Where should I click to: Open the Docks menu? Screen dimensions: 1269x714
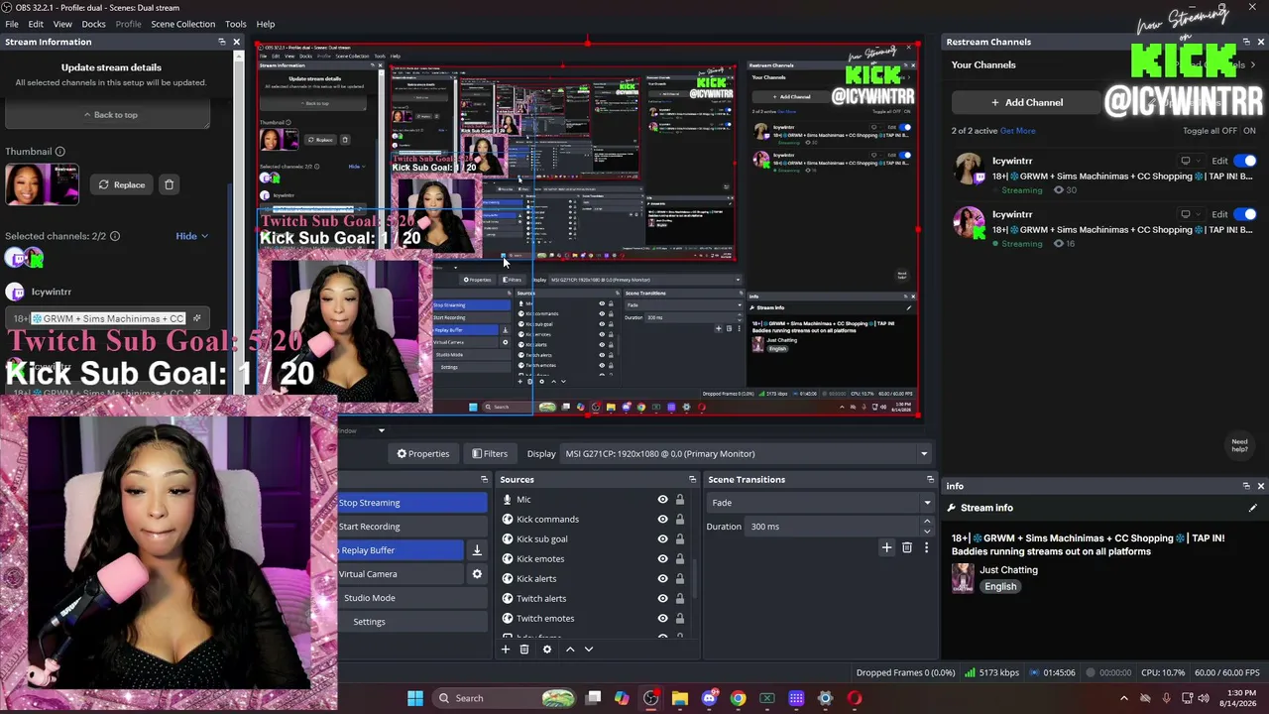(93, 24)
